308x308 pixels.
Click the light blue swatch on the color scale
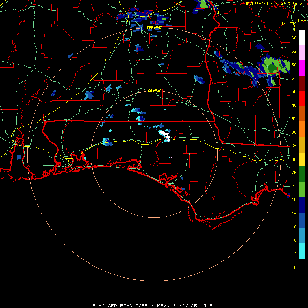click(x=302, y=235)
